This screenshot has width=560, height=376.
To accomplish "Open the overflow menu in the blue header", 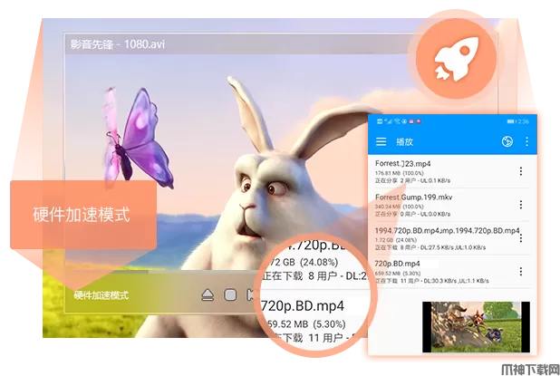I will 526,141.
